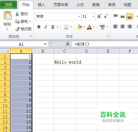Expand the Paste options arrow
Screen dimensions: 138x132
coord(7,29)
